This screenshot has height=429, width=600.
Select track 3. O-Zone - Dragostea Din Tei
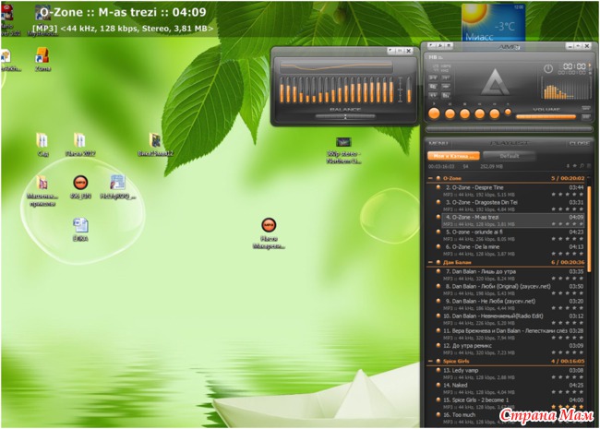tap(512, 206)
